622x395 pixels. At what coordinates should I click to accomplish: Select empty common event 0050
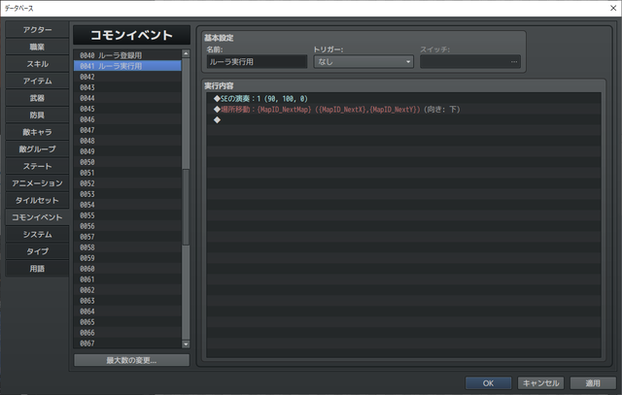(127, 162)
